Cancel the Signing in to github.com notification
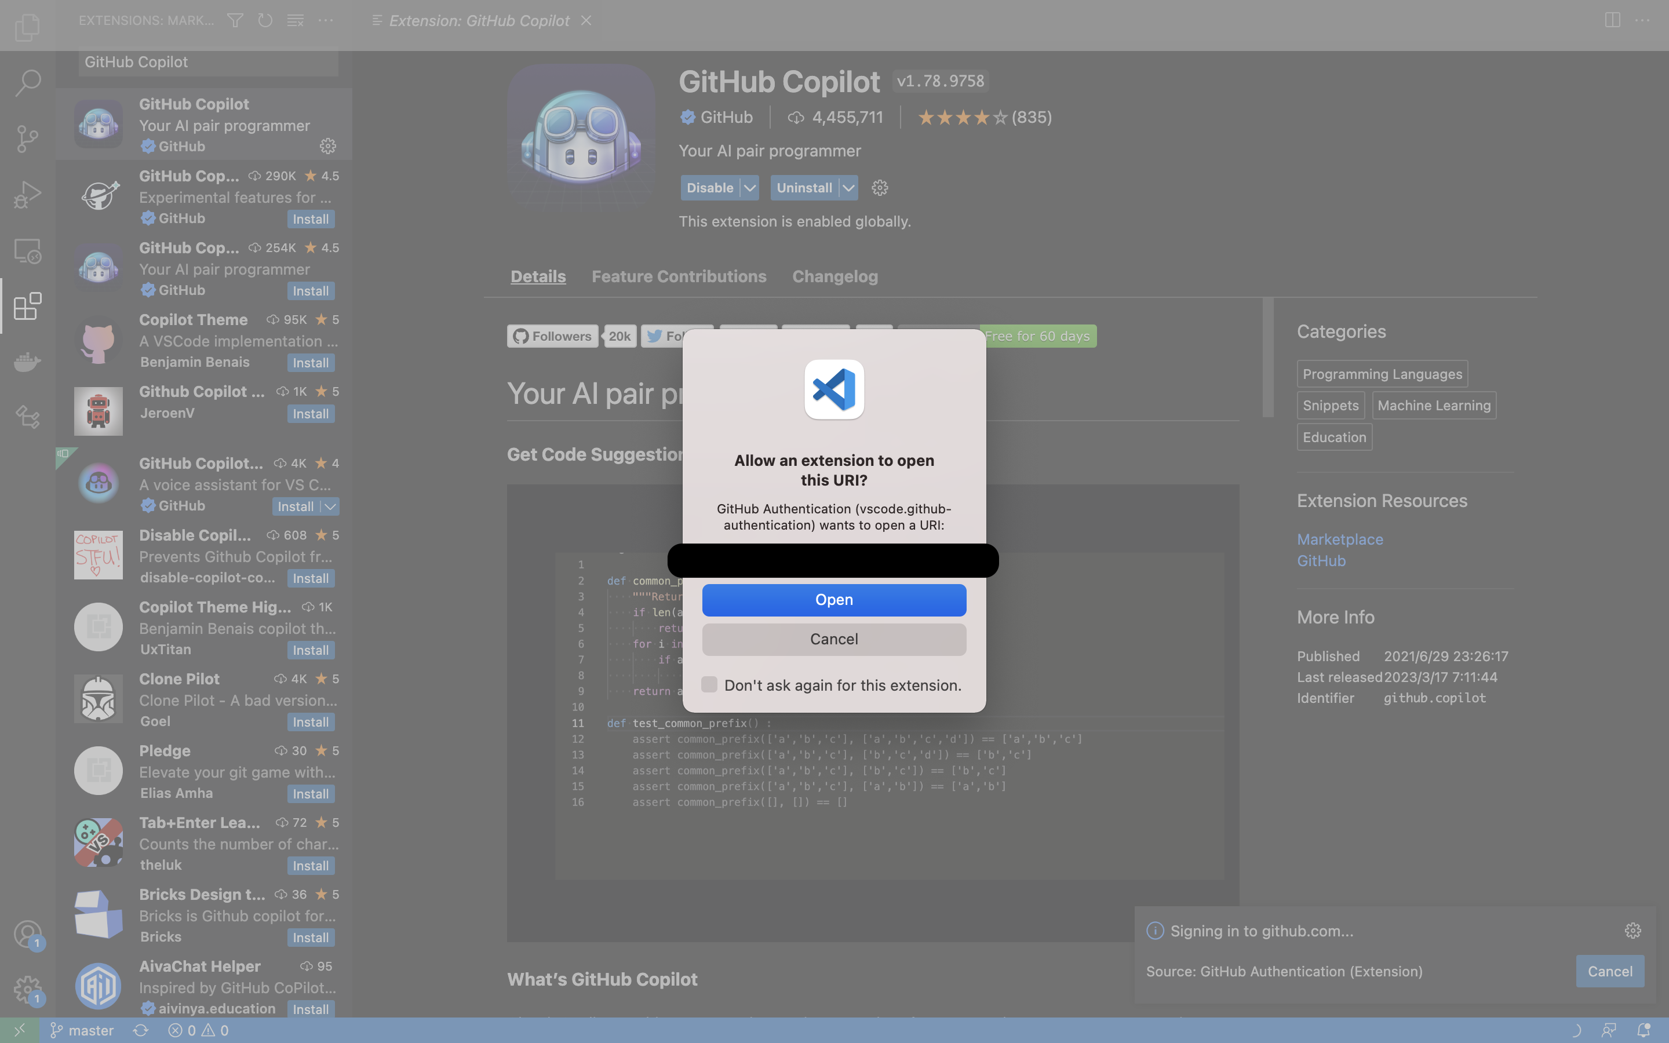This screenshot has height=1043, width=1669. click(1610, 971)
